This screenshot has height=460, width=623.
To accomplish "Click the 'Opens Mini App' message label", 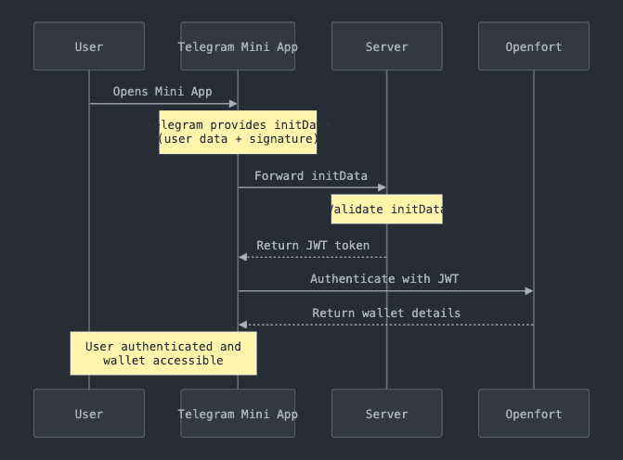I will coord(162,91).
